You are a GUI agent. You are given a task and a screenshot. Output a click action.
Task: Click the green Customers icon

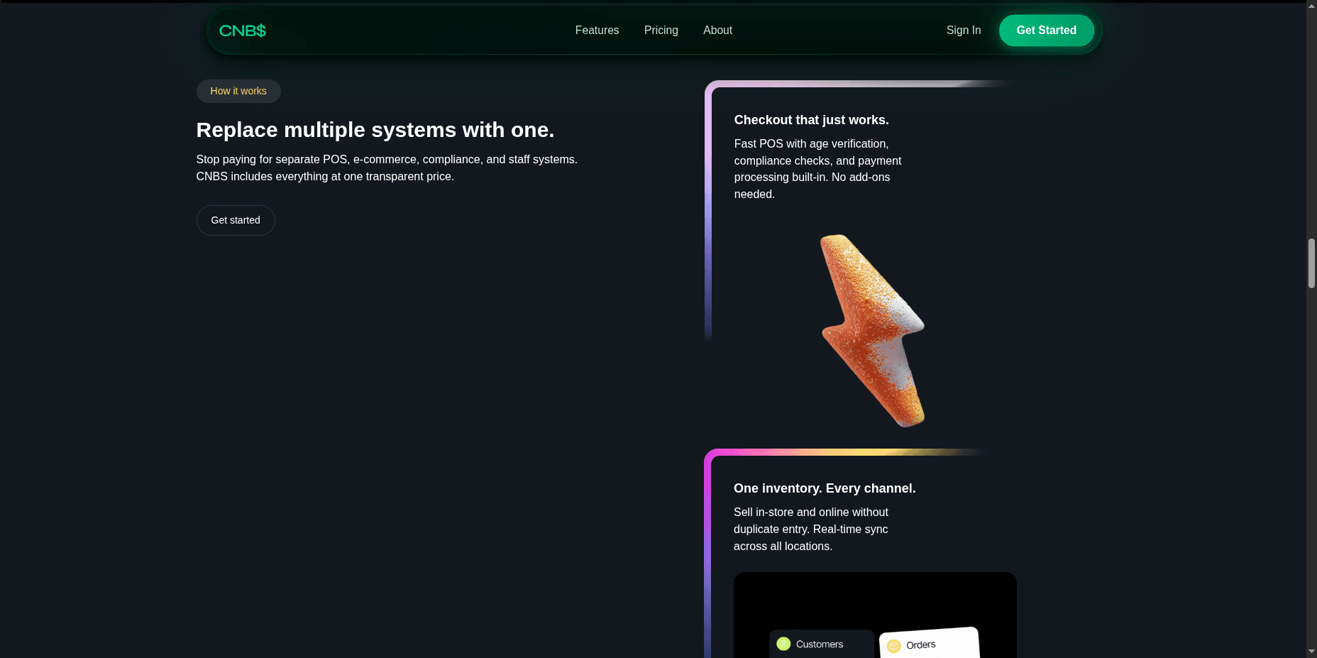click(x=783, y=644)
